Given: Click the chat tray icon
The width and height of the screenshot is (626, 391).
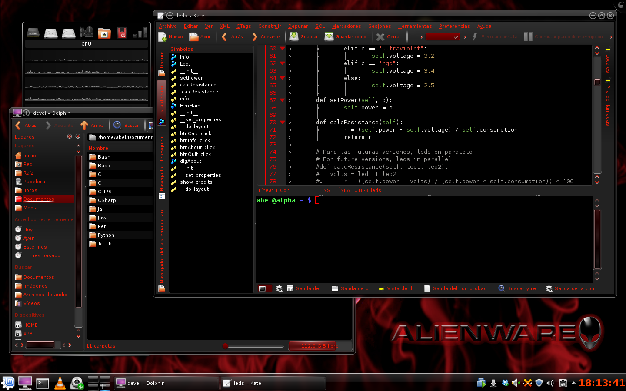Looking at the screenshot, I should (528, 383).
